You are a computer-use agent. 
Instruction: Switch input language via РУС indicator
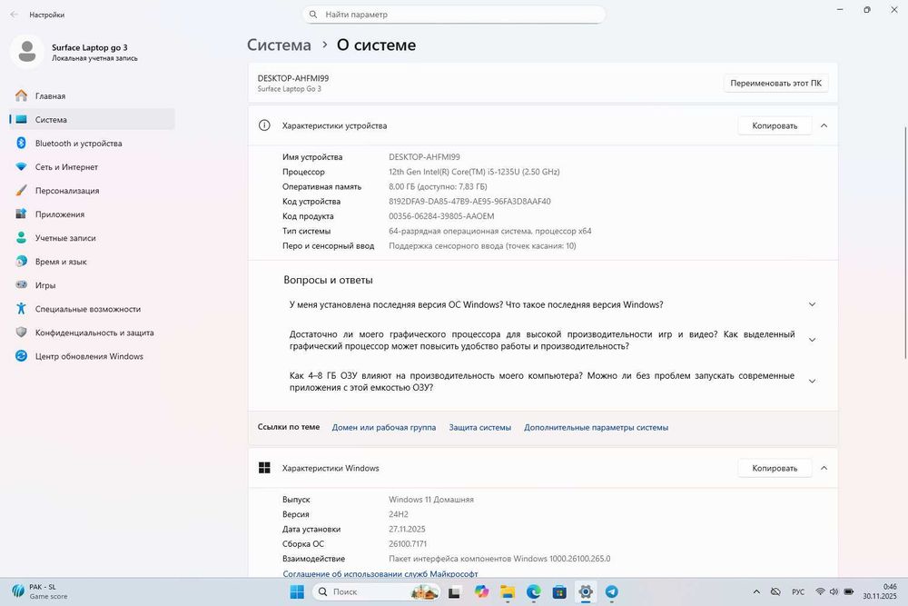point(798,591)
